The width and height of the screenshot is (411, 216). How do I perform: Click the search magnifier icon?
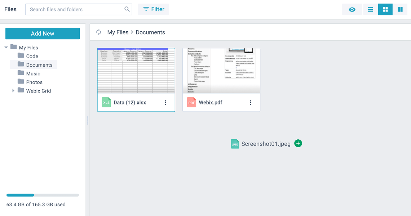click(x=127, y=9)
